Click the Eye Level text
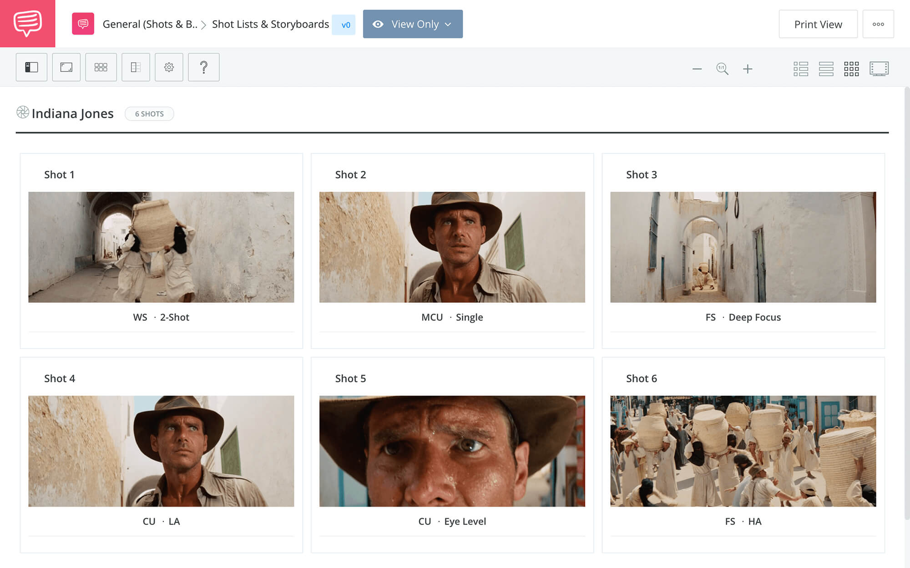This screenshot has height=568, width=910. 465,521
